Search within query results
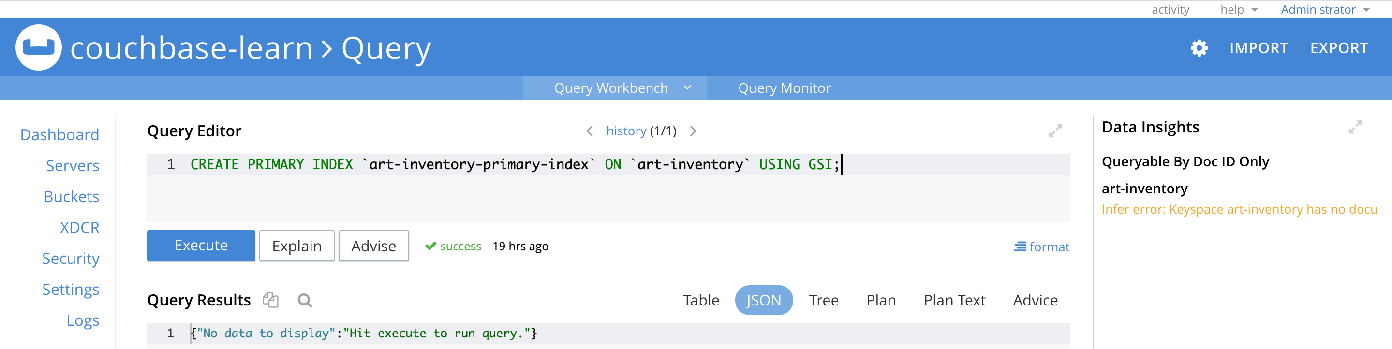This screenshot has height=349, width=1392. pos(305,300)
